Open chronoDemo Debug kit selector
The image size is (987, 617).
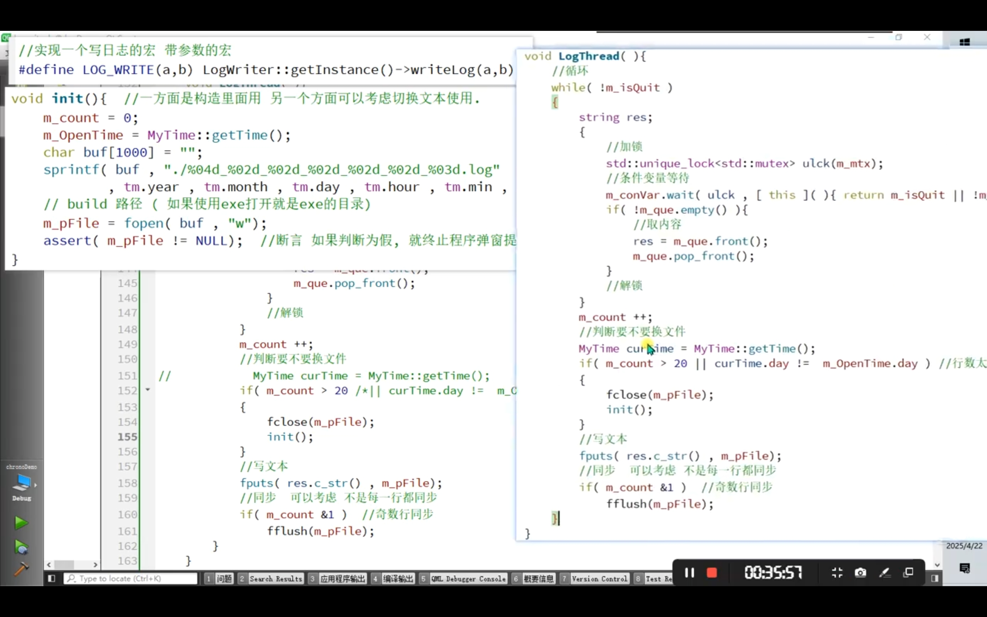click(x=22, y=484)
